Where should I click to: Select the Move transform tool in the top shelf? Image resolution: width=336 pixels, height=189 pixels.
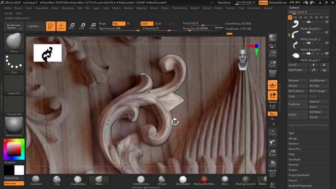click(71, 26)
